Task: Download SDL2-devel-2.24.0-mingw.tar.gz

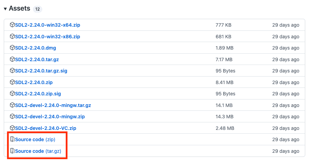Action: point(53,105)
